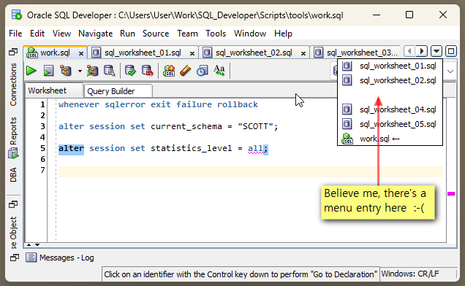Close the sql_worksheet_02.sql tab
Viewport: 465px width, 286px height.
pos(303,53)
